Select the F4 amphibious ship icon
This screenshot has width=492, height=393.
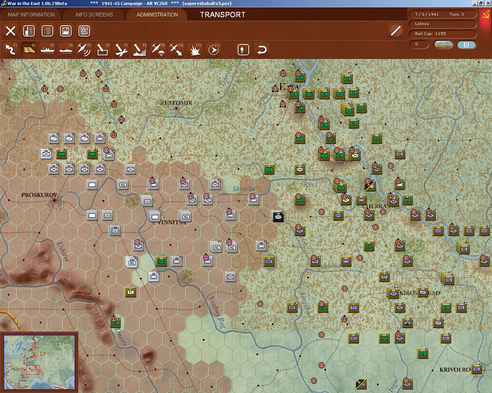(x=66, y=50)
